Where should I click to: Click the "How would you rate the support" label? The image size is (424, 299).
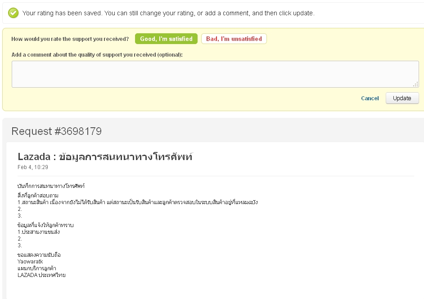coord(70,39)
